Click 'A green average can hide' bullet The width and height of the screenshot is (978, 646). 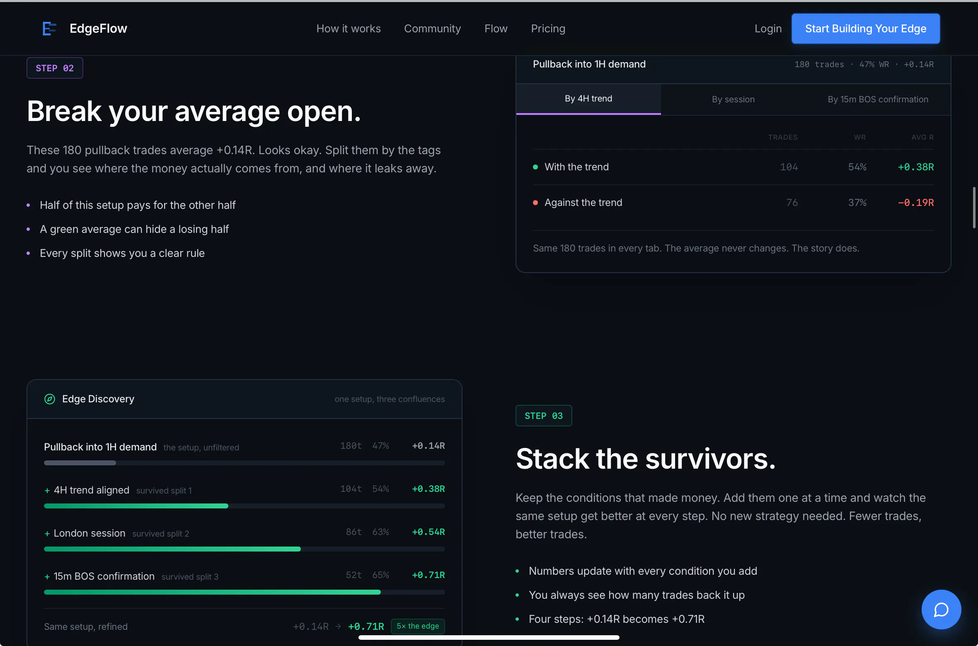(x=134, y=229)
